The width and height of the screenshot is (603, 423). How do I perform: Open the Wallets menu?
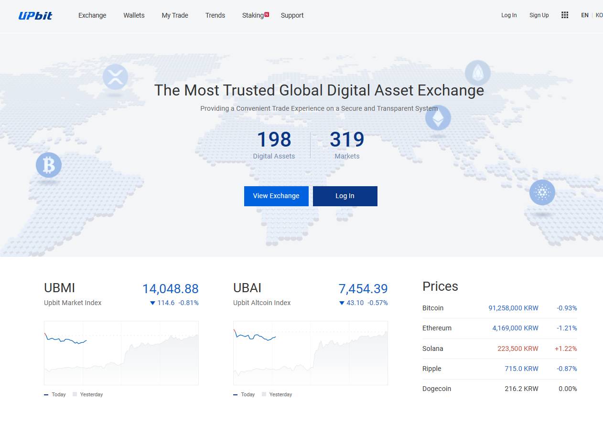134,15
